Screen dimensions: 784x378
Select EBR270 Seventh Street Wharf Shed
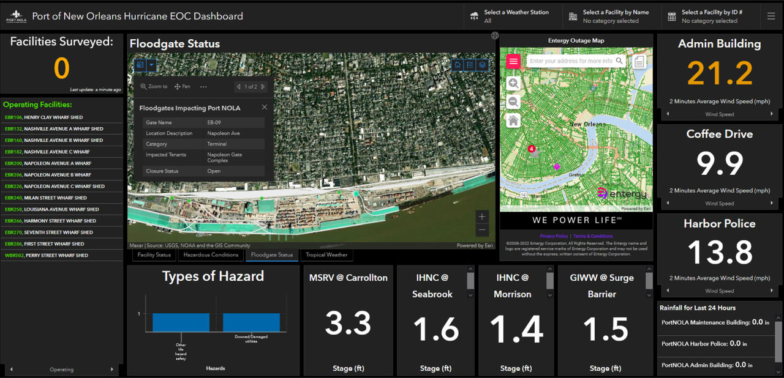pyautogui.click(x=62, y=232)
